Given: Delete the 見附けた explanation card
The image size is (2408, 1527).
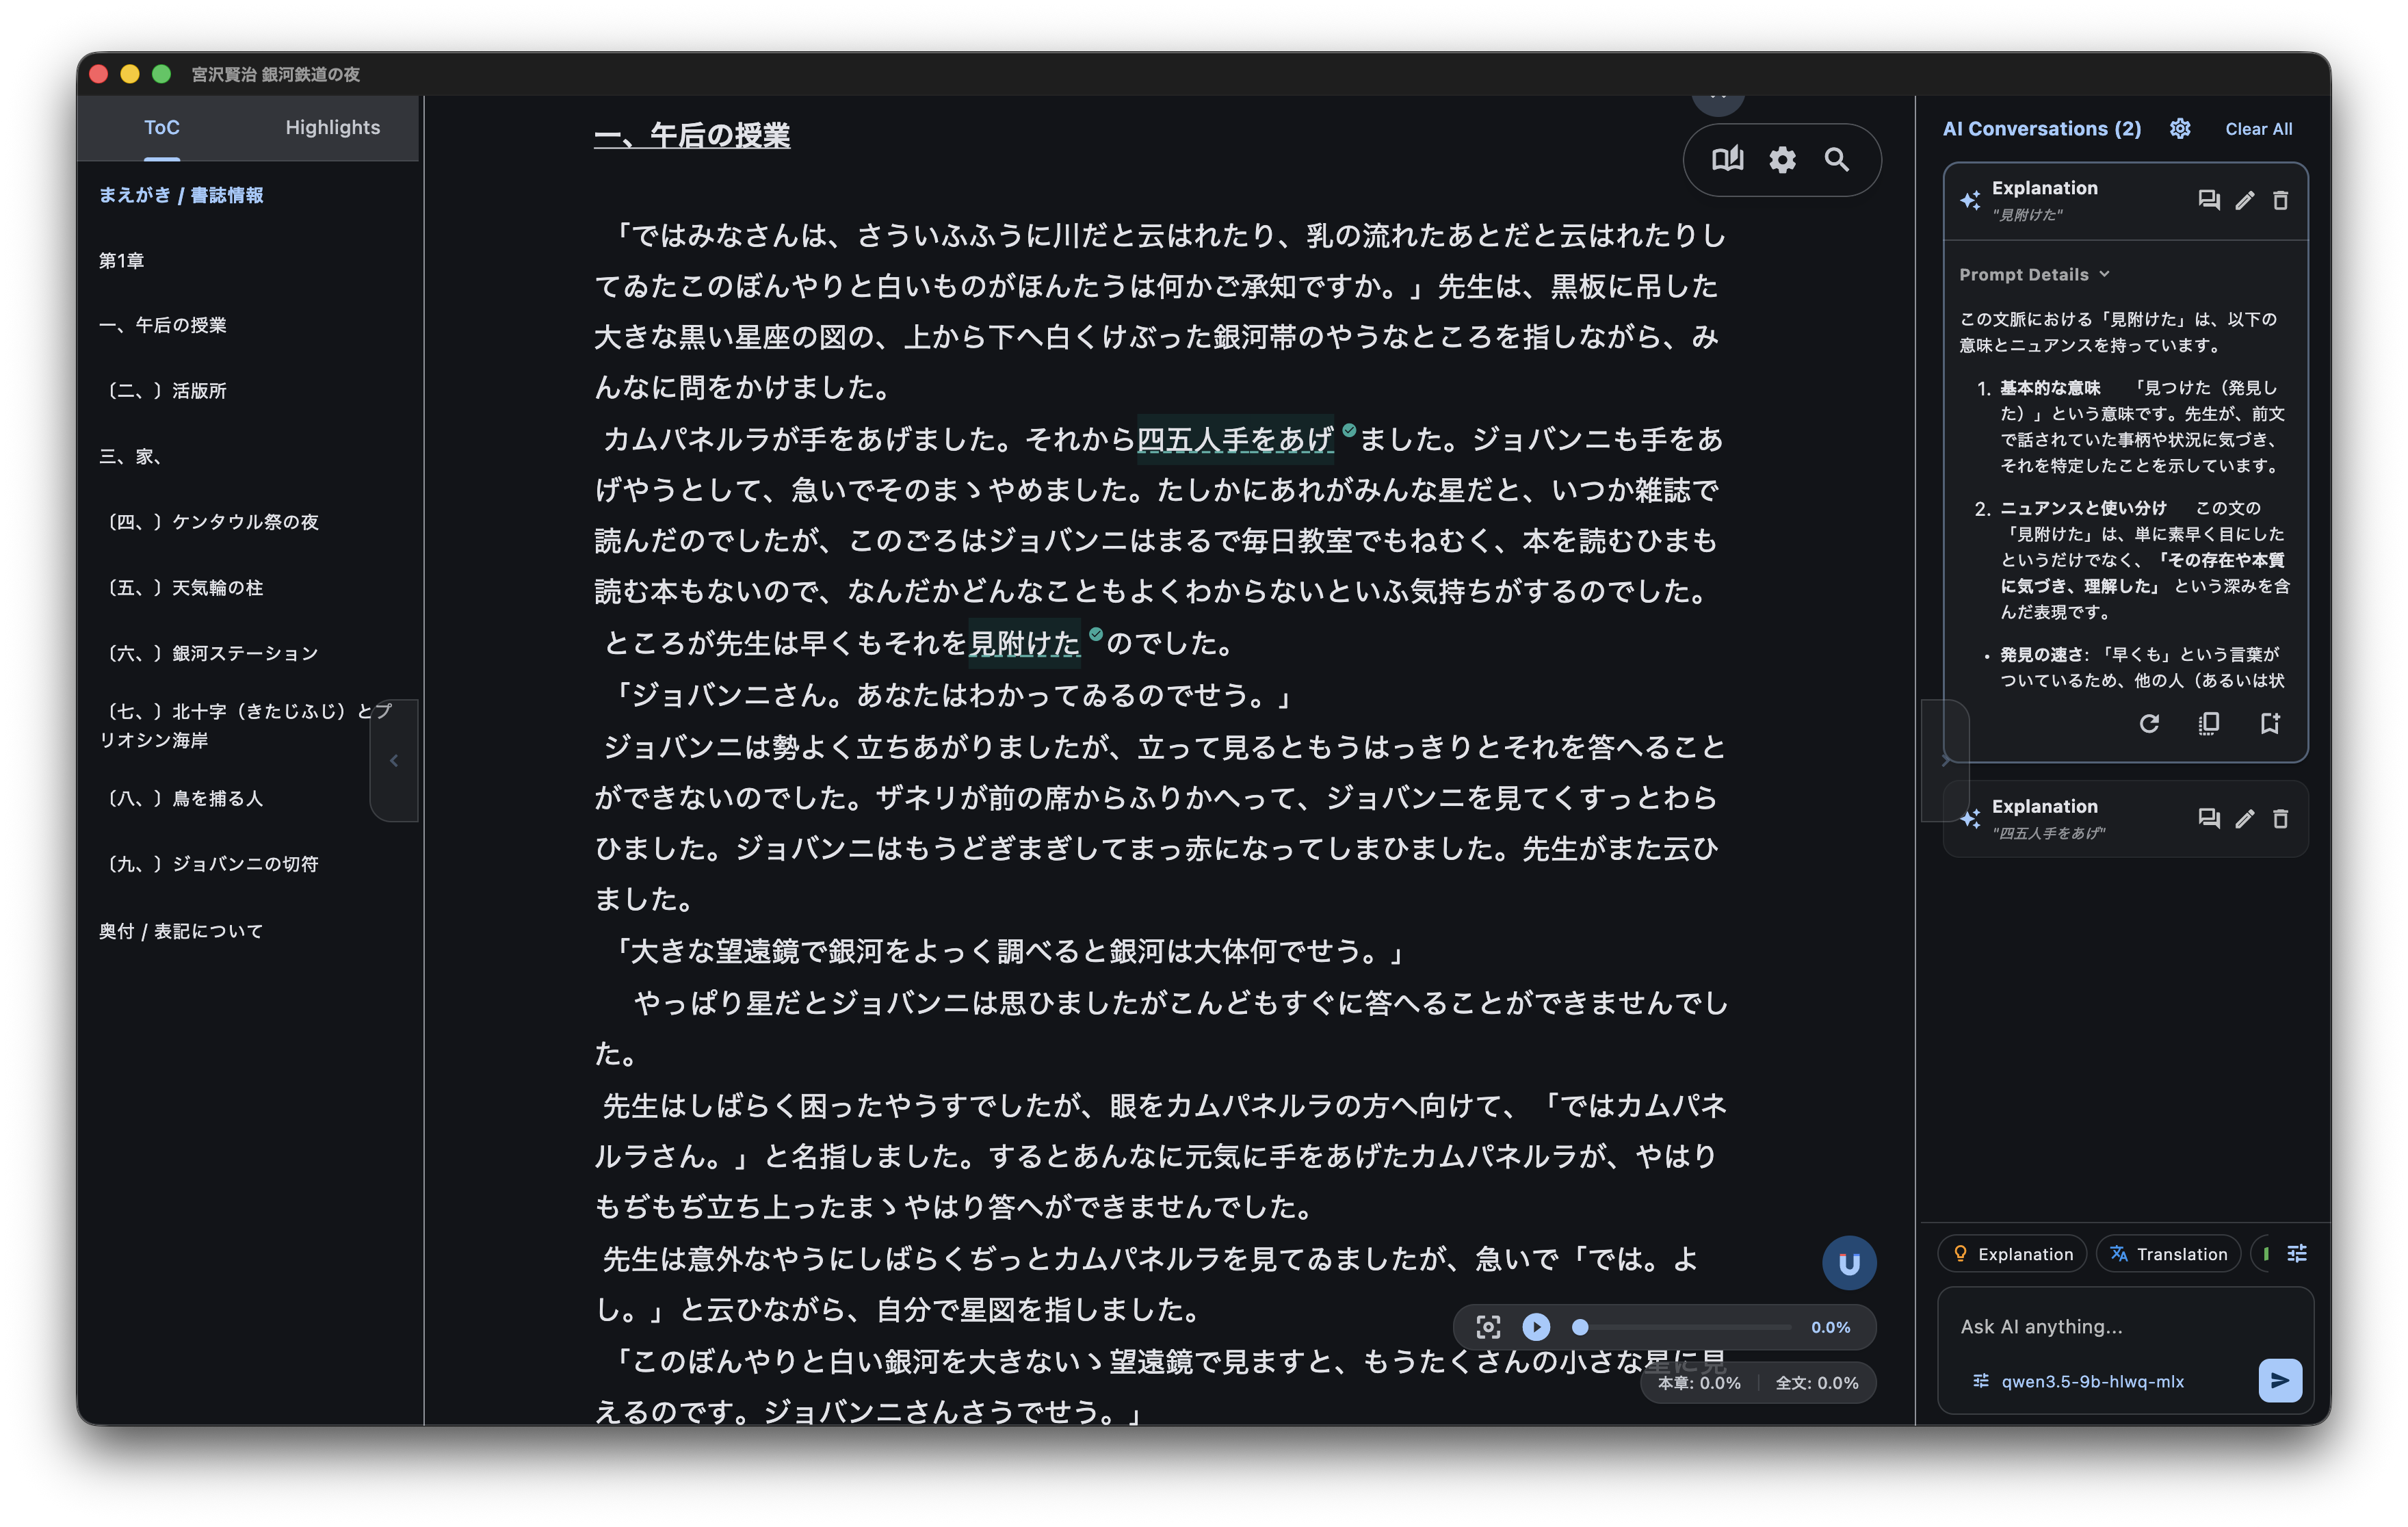Looking at the screenshot, I should tap(2280, 200).
